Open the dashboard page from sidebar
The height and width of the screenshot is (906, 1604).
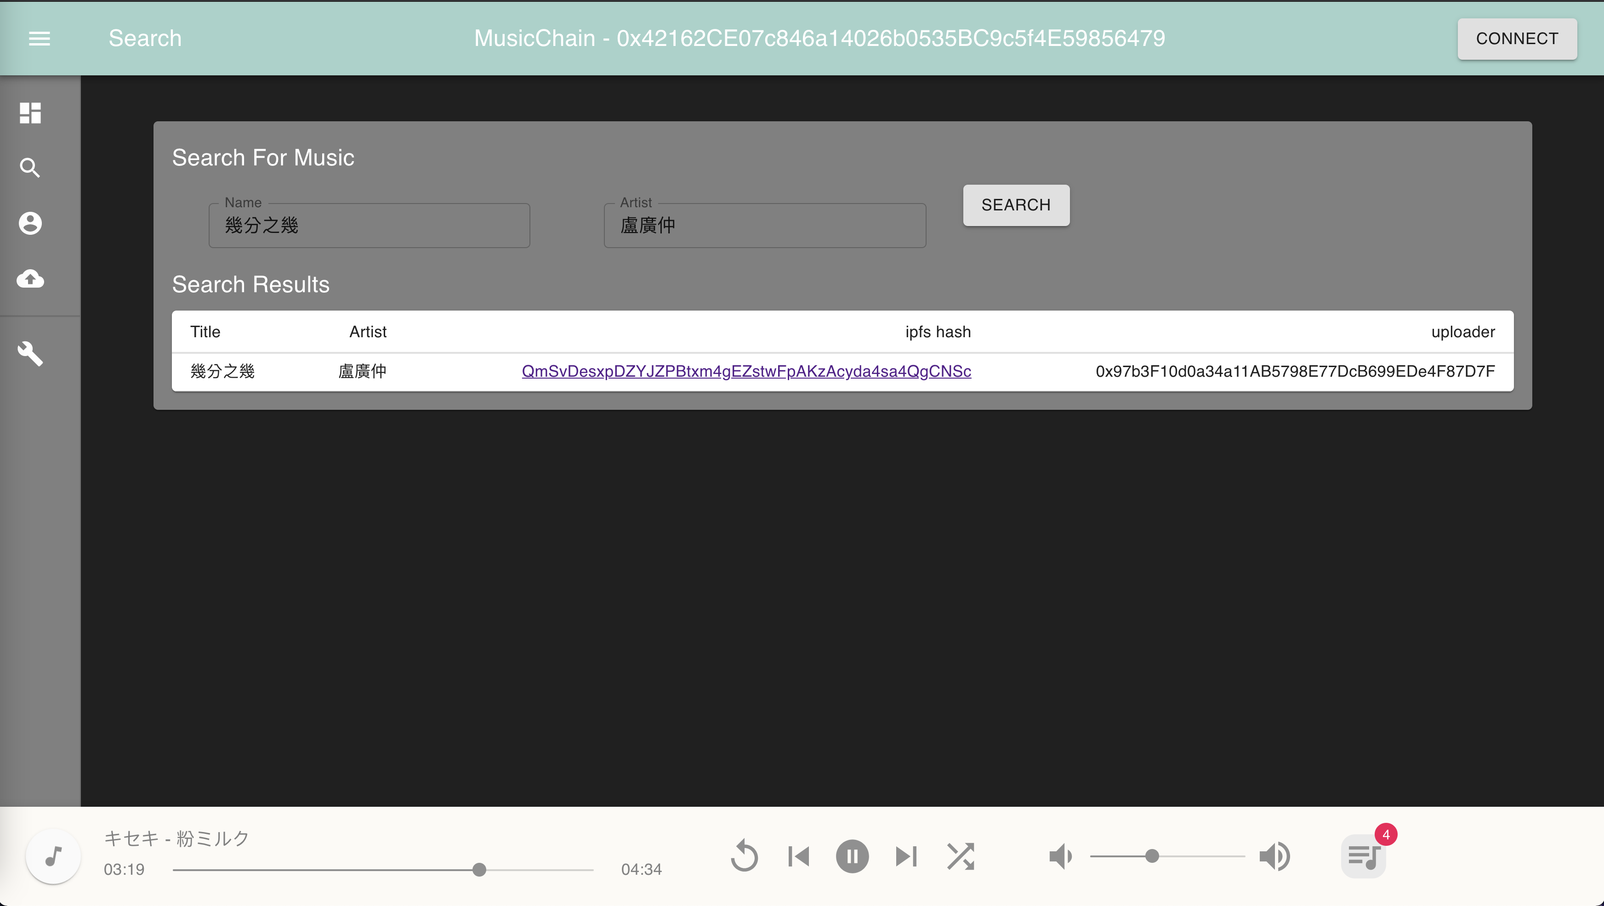coord(30,113)
